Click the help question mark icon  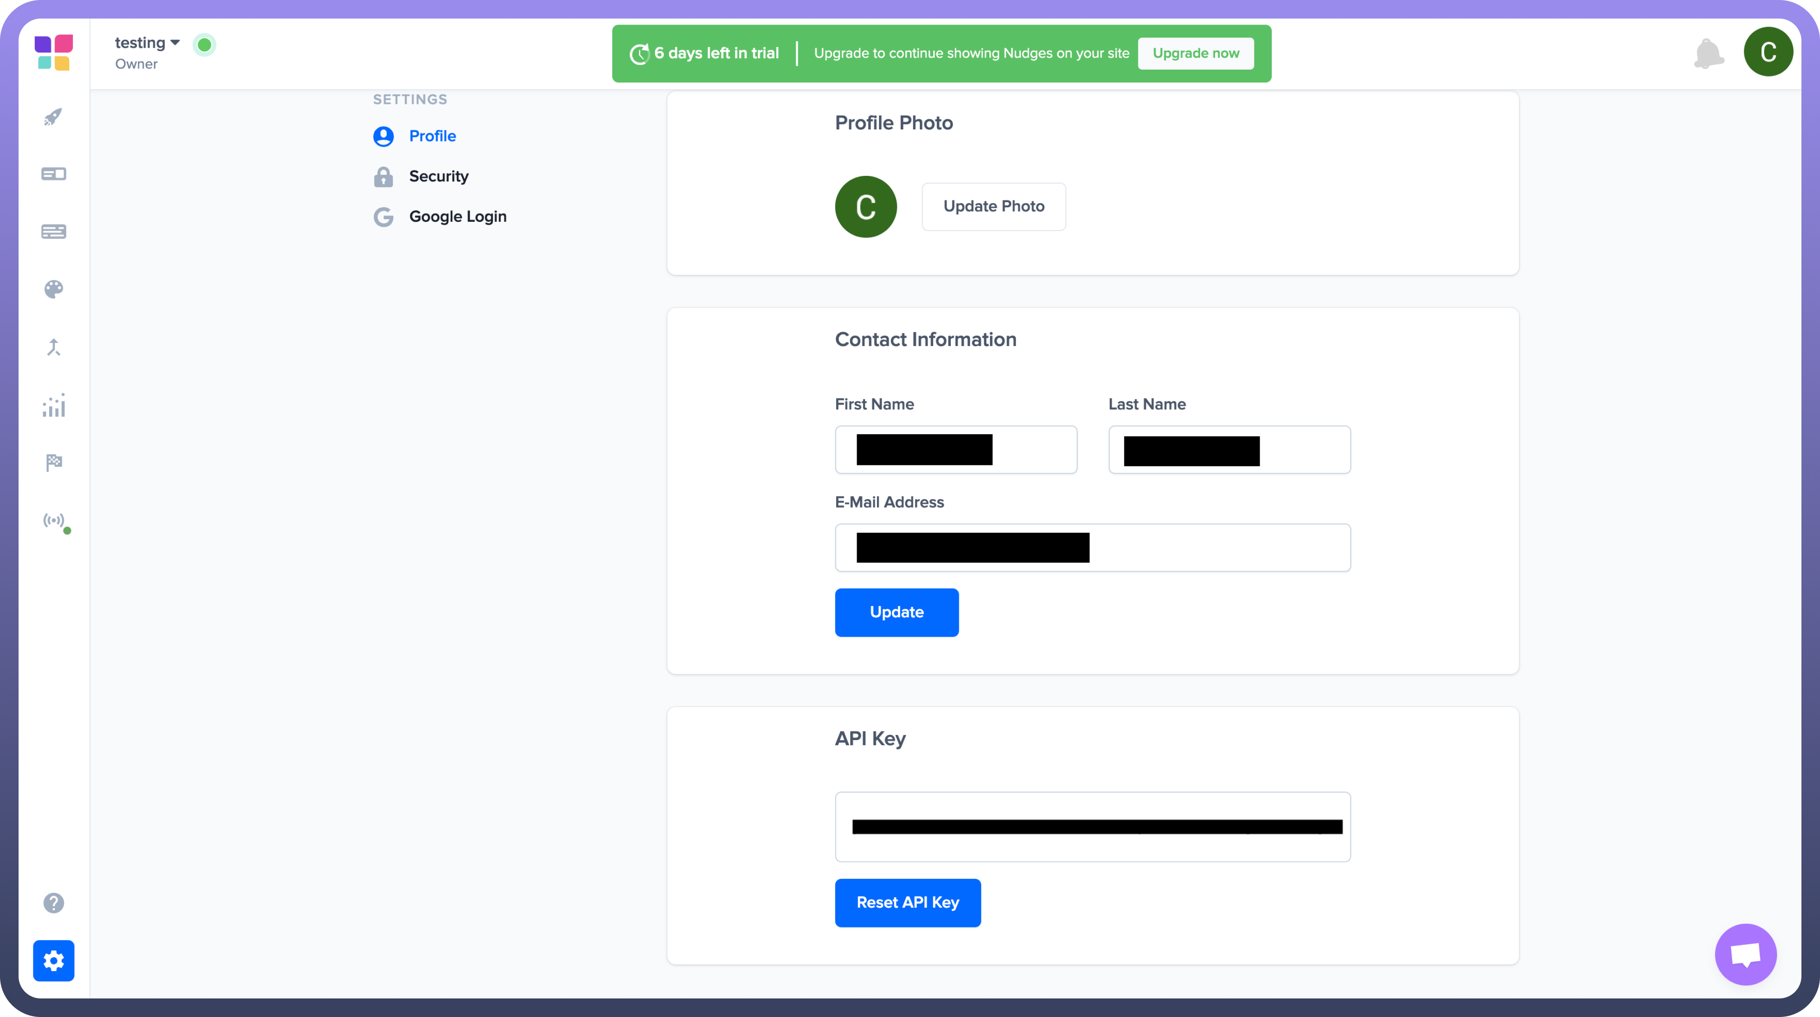[53, 902]
